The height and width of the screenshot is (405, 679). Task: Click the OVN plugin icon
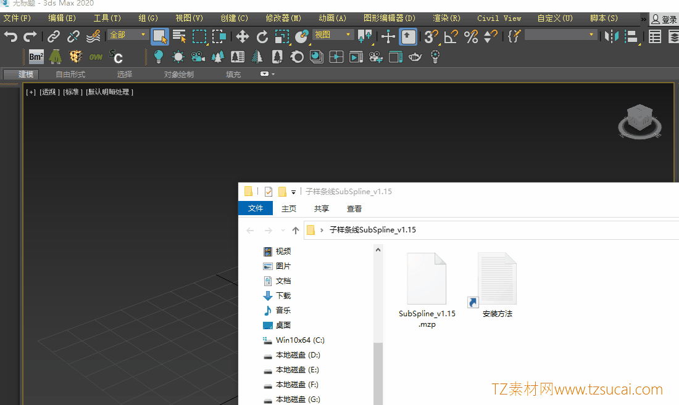(x=96, y=57)
